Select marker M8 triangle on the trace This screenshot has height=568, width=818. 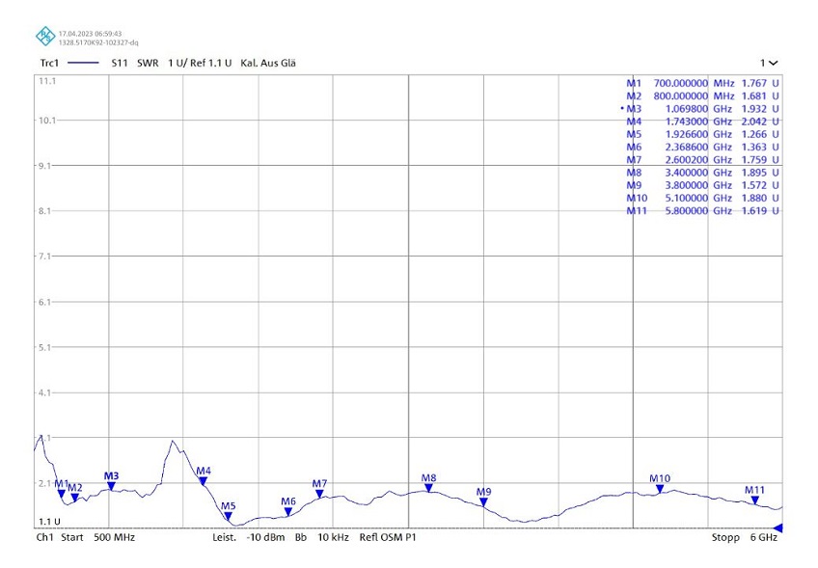428,488
